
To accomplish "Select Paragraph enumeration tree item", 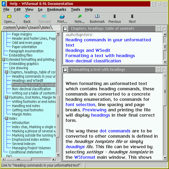I will coord(26,51).
